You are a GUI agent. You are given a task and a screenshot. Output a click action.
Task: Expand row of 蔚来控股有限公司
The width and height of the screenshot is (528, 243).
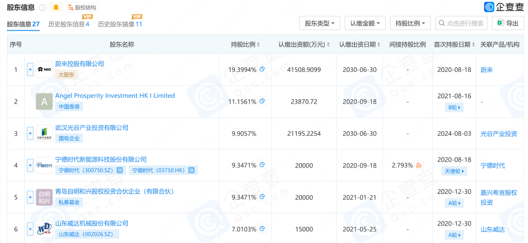pyautogui.click(x=30, y=69)
